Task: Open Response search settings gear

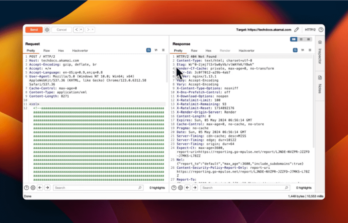Action: pyautogui.click(x=180, y=188)
